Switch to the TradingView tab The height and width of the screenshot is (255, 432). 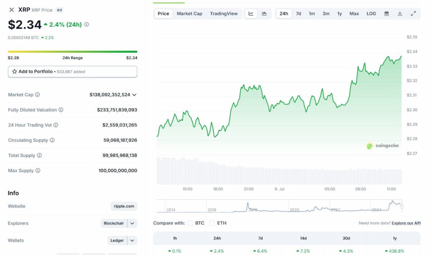224,13
